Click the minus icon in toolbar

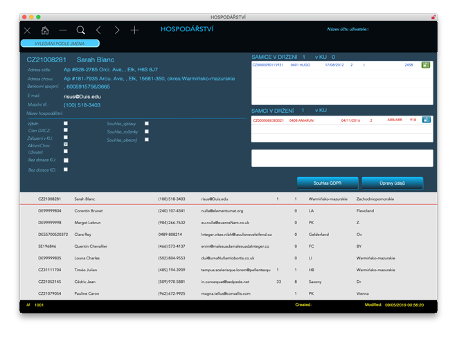[x=63, y=30]
